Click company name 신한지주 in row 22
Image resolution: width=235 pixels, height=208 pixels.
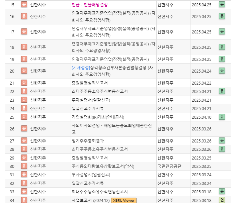[x=38, y=91]
